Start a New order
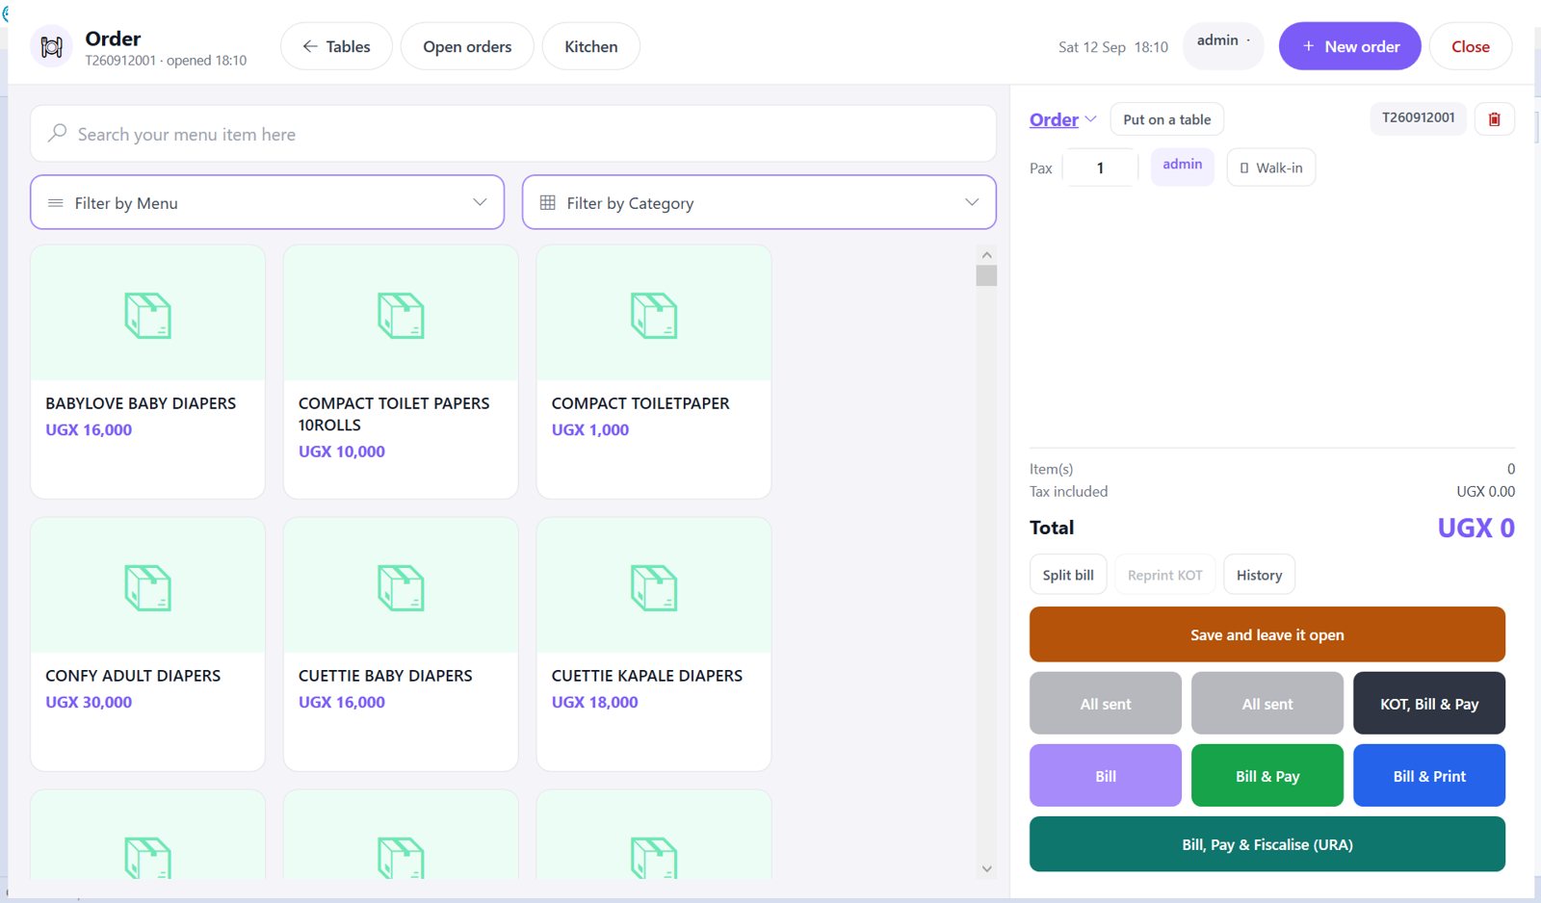 pyautogui.click(x=1350, y=46)
